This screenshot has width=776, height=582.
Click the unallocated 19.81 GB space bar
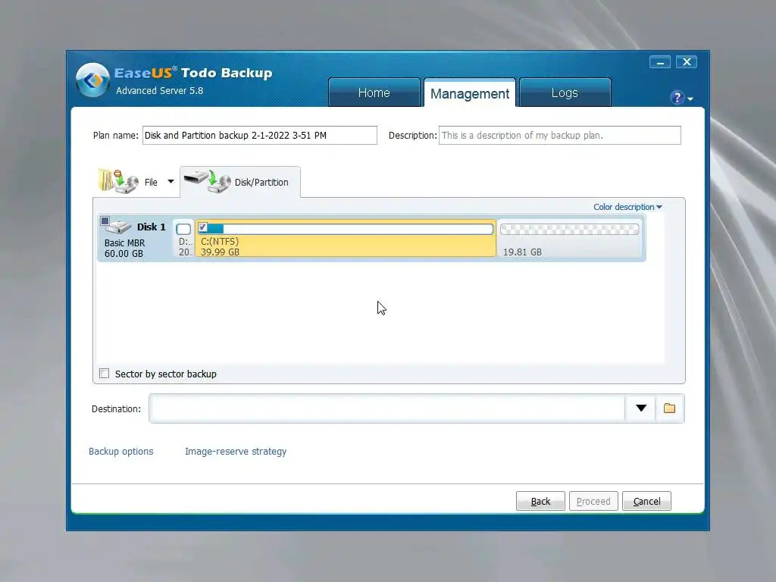click(569, 229)
